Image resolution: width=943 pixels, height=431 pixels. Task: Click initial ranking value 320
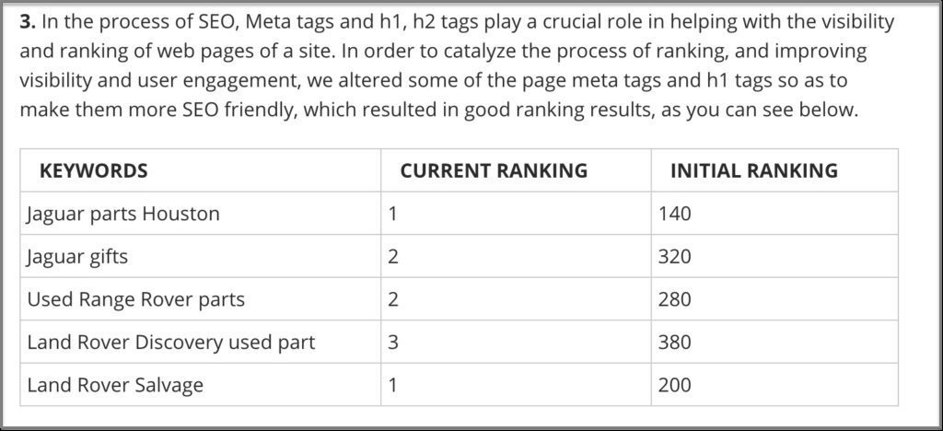[x=675, y=256]
